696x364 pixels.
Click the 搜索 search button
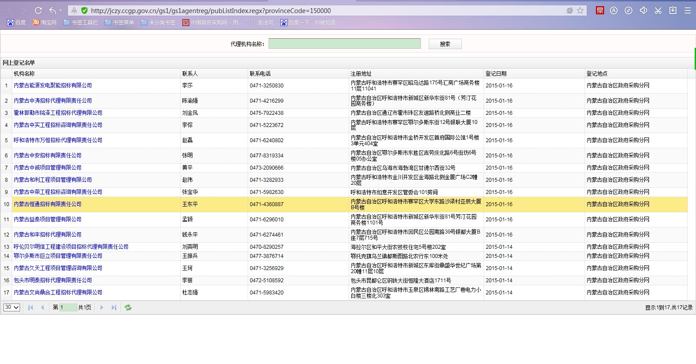click(445, 44)
